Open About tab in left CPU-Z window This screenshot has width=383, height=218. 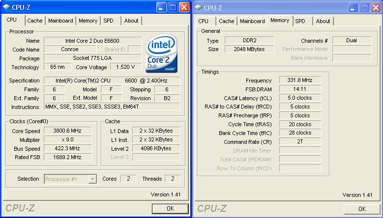click(131, 21)
